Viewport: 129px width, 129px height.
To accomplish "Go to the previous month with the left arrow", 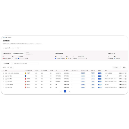I will (3, 48).
